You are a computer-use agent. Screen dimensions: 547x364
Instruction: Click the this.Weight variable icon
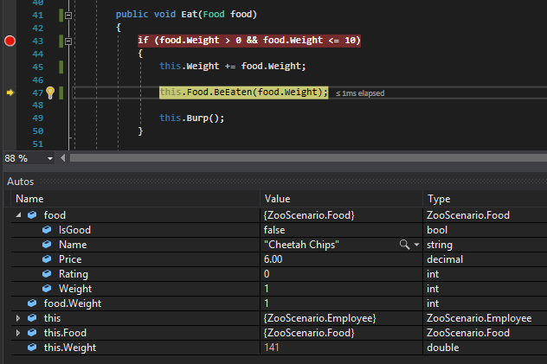(33, 348)
